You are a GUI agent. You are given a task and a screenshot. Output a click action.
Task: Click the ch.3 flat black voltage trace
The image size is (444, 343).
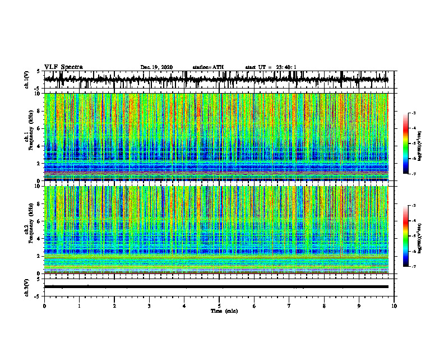216,287
